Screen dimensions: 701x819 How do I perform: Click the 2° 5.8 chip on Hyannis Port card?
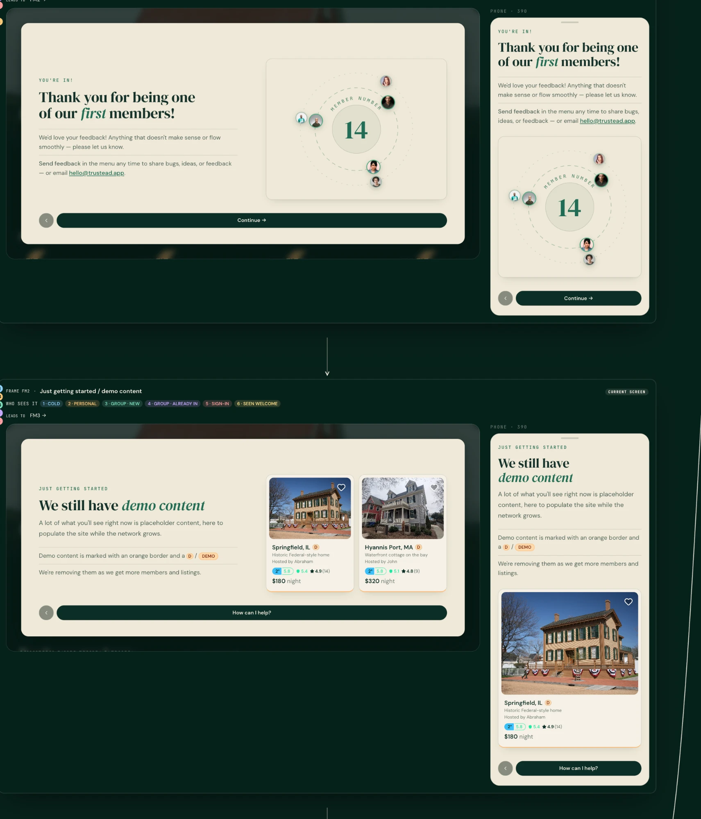point(375,571)
